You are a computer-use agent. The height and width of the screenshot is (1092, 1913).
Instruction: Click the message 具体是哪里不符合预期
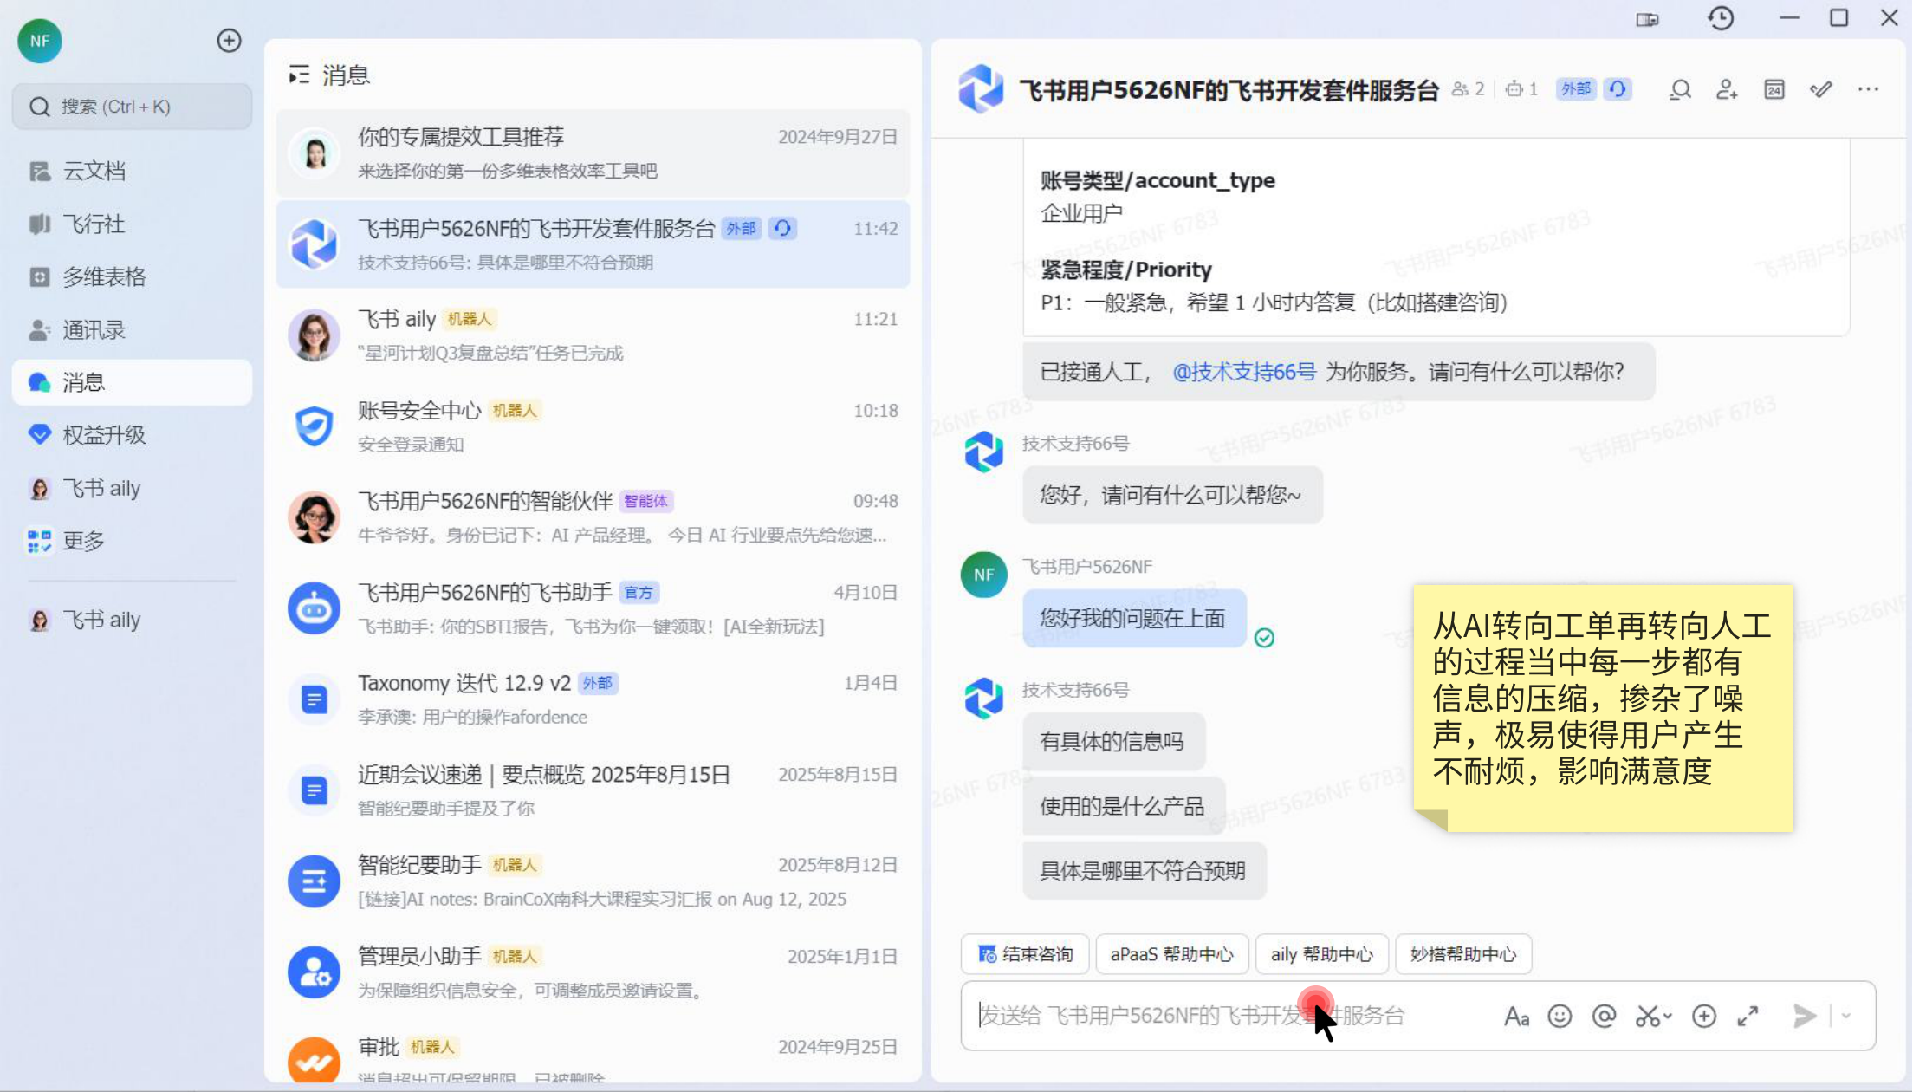click(1144, 871)
